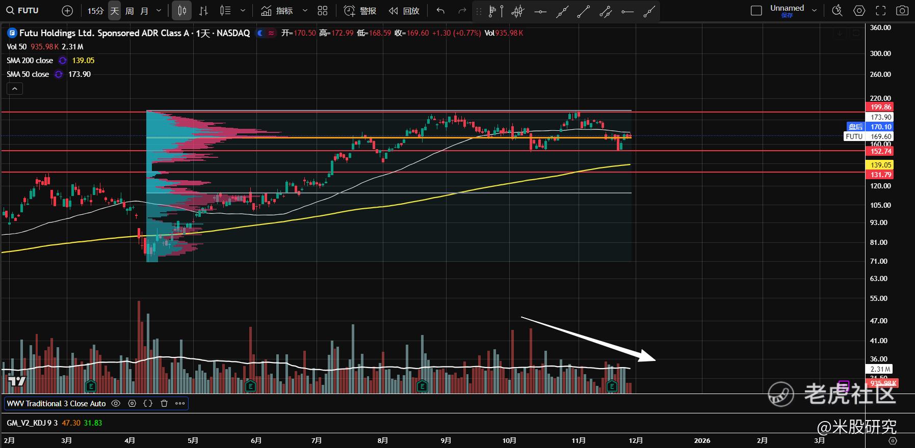Select the ray line drawing tool

click(649, 11)
